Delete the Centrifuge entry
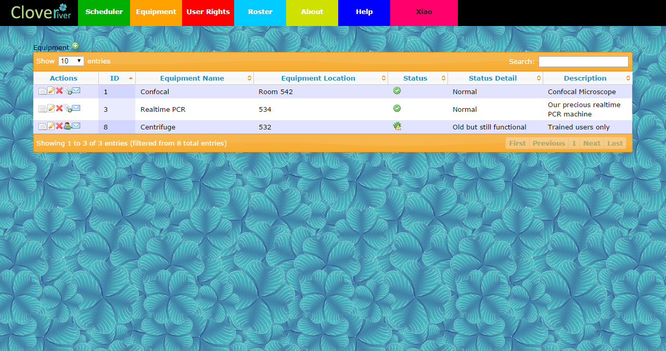The width and height of the screenshot is (666, 351). [x=59, y=126]
